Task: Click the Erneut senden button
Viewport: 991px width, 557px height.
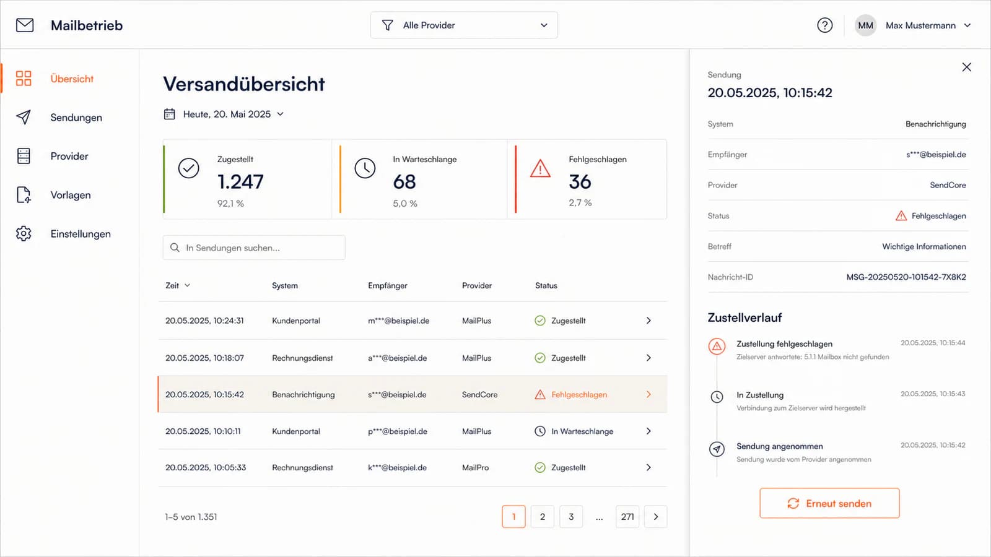Action: click(829, 503)
